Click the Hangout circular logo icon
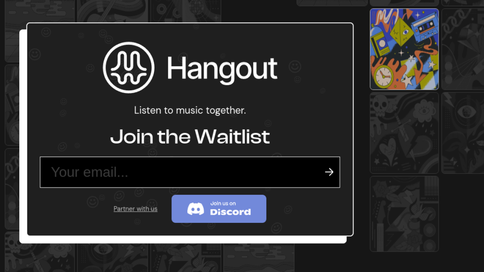484x272 pixels. [x=129, y=68]
